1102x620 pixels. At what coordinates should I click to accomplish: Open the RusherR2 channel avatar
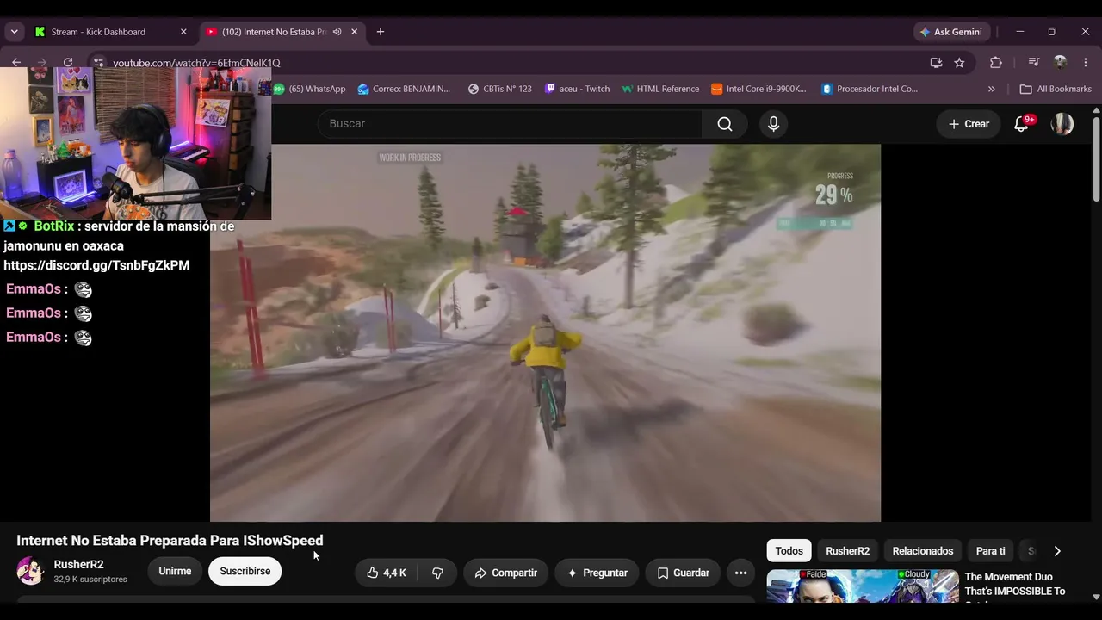click(x=30, y=571)
